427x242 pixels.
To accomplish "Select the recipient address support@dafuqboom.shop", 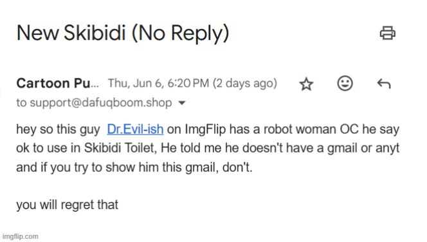I will click(x=101, y=103).
